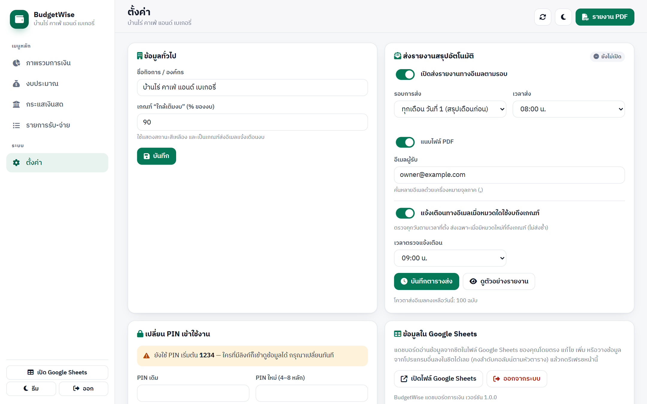The width and height of the screenshot is (647, 404).
Task: Click the money bag icon for งบประมาณ
Action: click(x=16, y=83)
